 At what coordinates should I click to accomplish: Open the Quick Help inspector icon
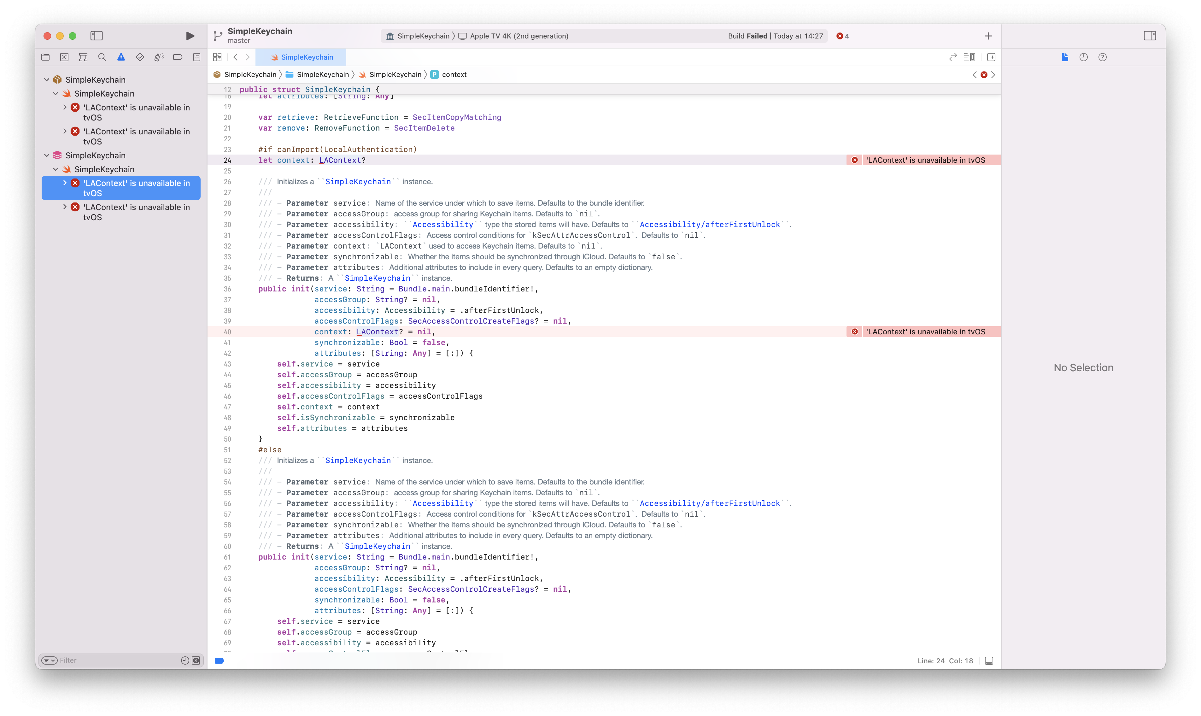pos(1102,57)
